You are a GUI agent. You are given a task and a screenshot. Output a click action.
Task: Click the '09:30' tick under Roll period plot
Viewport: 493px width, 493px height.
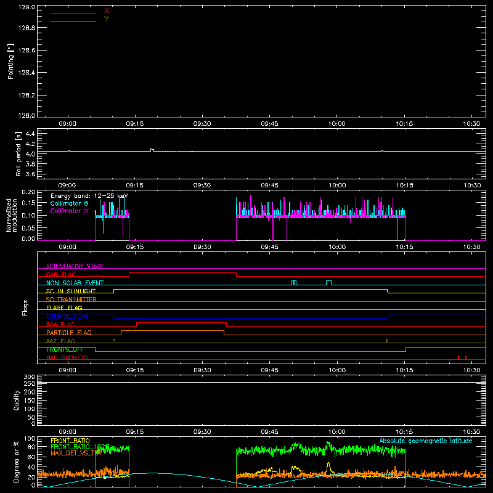[202, 185]
